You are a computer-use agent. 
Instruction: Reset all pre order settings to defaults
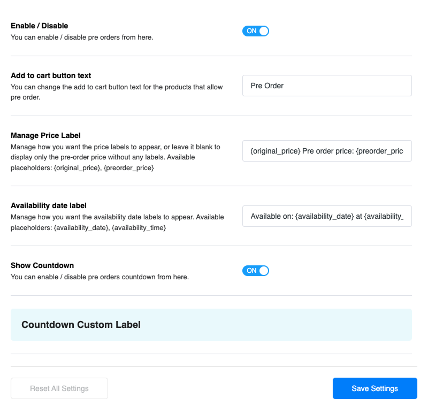click(59, 388)
